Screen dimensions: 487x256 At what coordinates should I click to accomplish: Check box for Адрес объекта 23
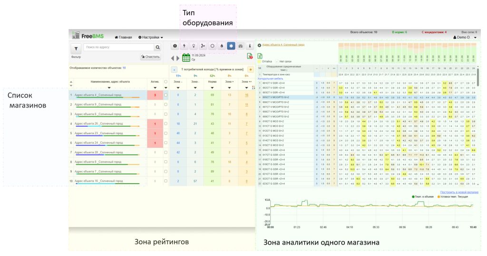166,133
